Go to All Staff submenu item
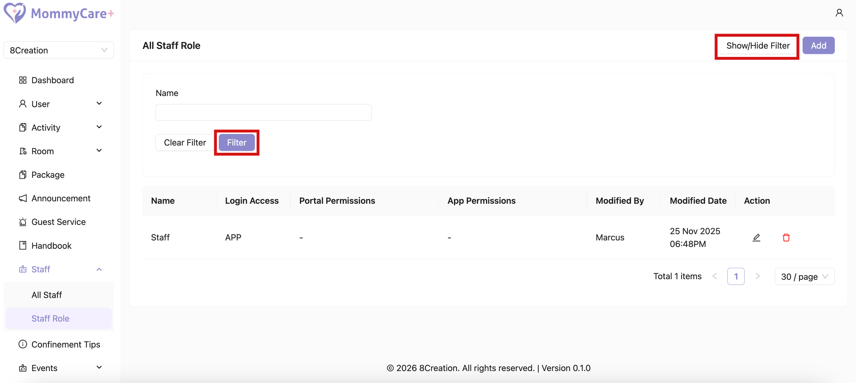The image size is (856, 383). pos(47,295)
